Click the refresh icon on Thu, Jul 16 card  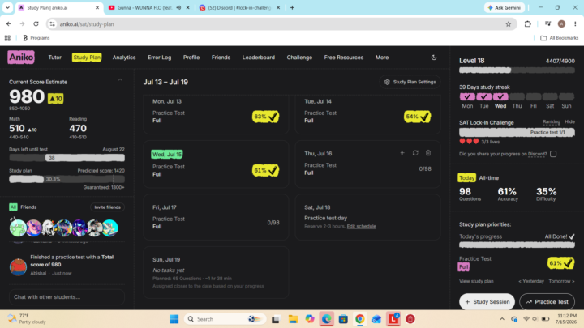pos(415,153)
